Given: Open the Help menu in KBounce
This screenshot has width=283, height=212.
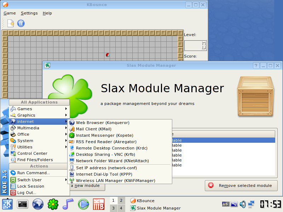Looking at the screenshot, I should (47, 13).
